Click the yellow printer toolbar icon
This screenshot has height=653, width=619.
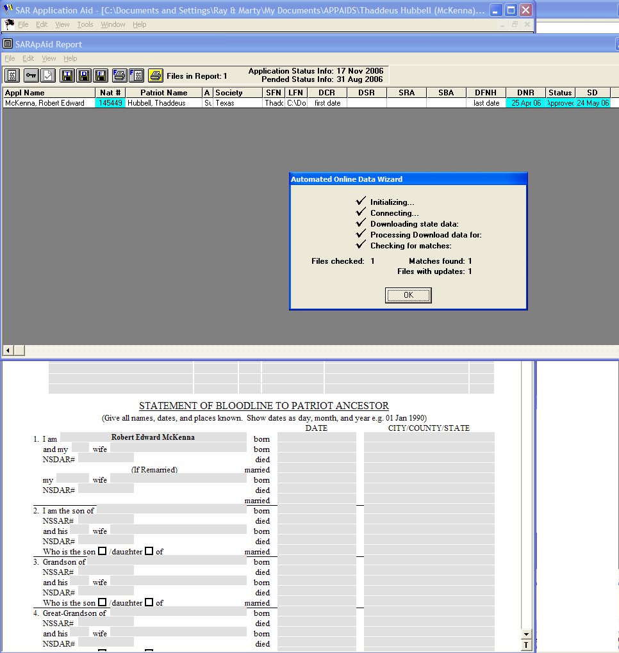pyautogui.click(x=155, y=76)
